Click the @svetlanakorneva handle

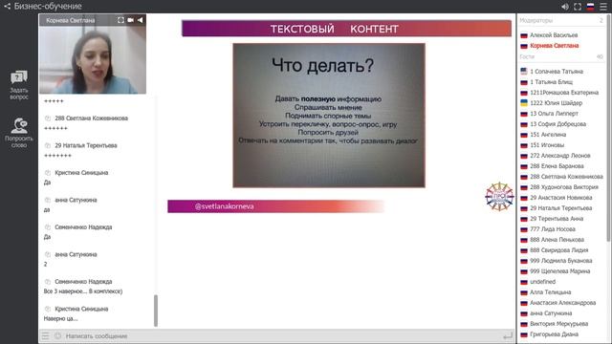[x=225, y=206]
